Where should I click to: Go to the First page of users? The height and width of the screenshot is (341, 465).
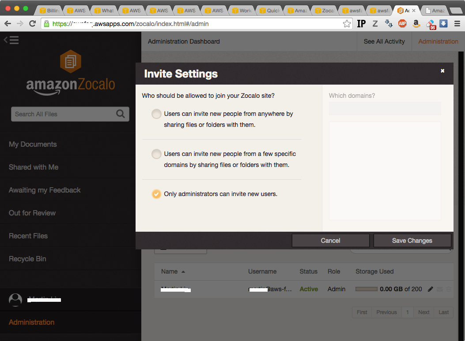pyautogui.click(x=362, y=312)
